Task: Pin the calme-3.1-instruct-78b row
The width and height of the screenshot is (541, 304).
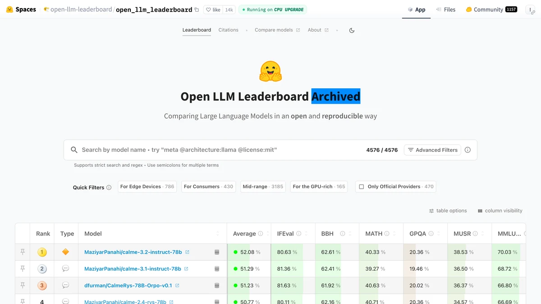Action: [x=23, y=269]
